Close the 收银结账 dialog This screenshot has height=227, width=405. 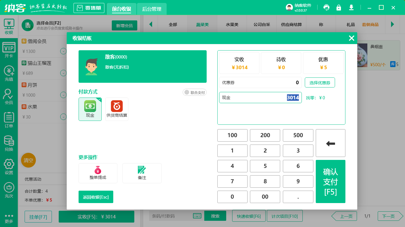pyautogui.click(x=352, y=38)
